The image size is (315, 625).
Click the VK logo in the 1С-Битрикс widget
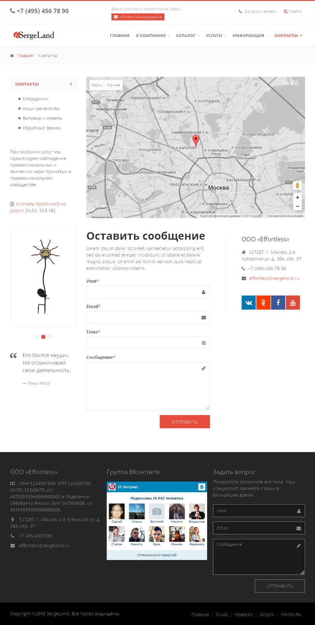(x=202, y=487)
